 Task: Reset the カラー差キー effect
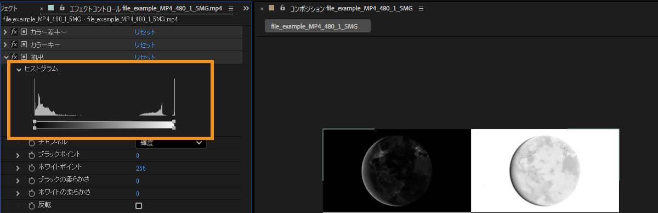pyautogui.click(x=145, y=32)
